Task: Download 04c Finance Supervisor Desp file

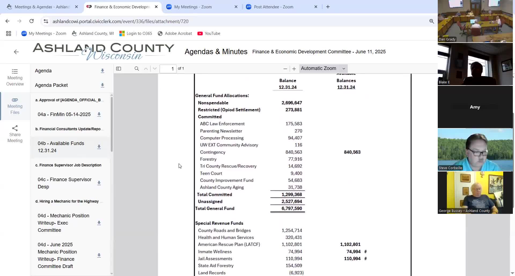Action: tap(99, 183)
